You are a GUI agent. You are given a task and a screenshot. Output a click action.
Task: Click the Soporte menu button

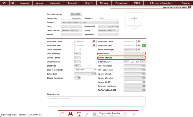click(186, 3)
